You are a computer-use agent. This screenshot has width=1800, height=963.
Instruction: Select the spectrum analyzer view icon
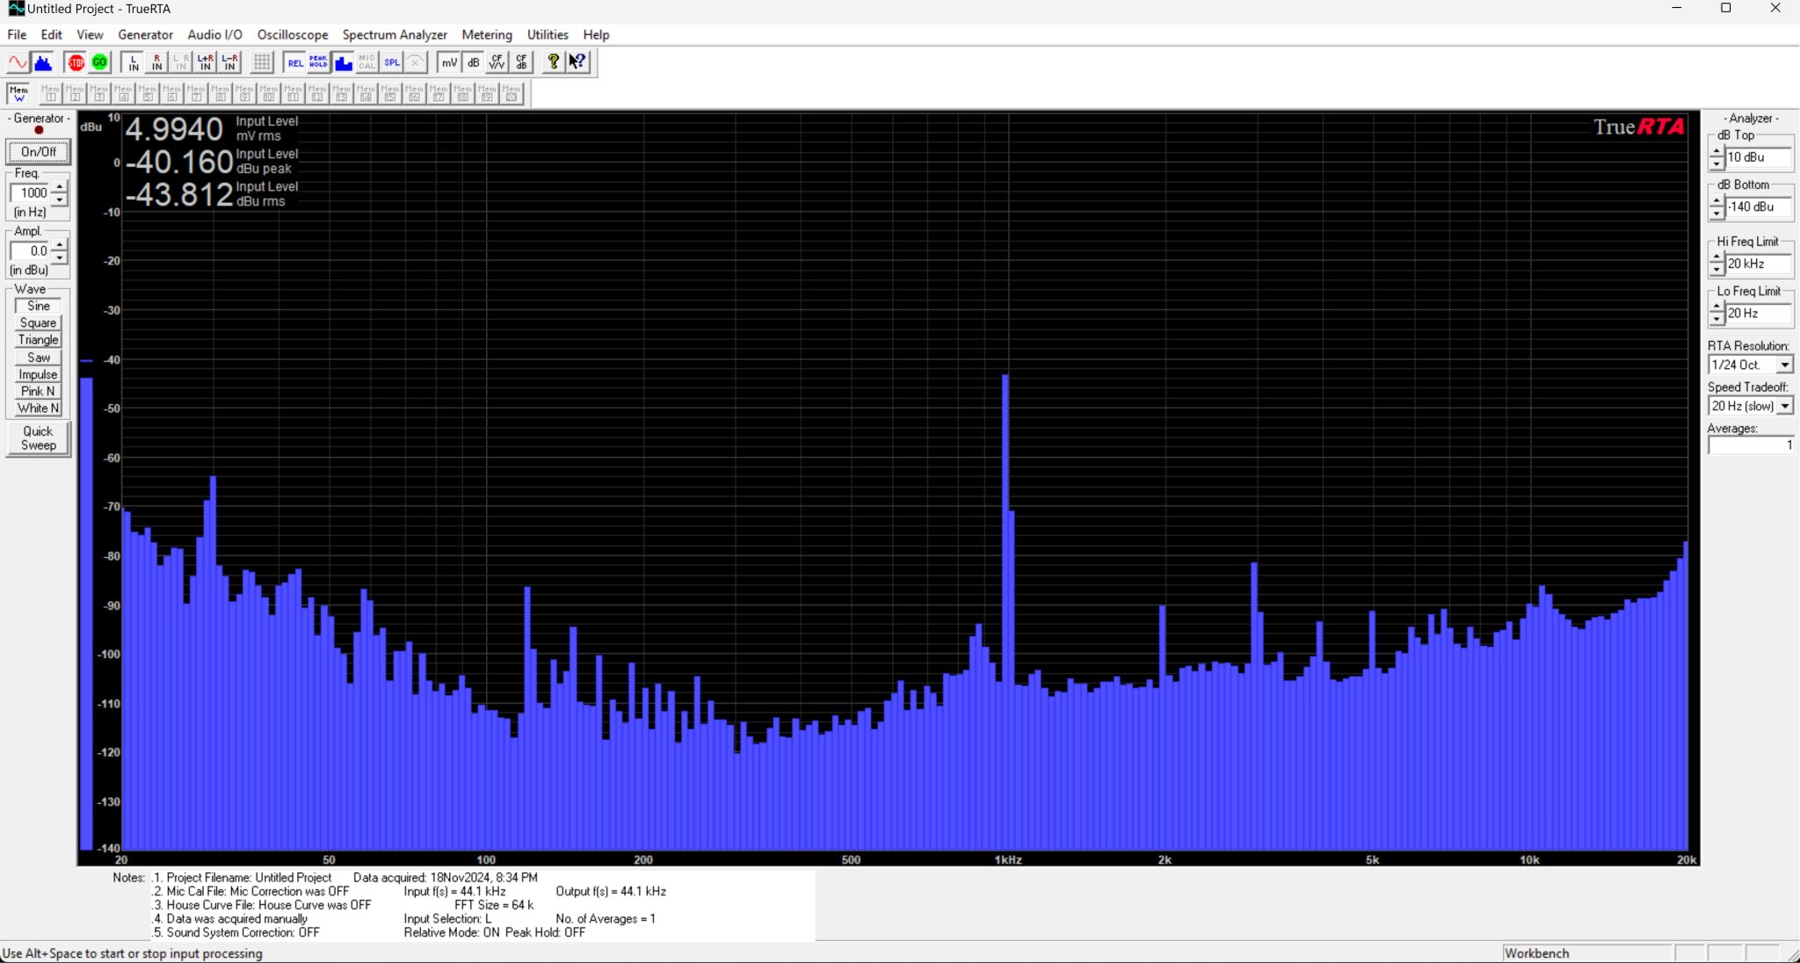coord(42,62)
